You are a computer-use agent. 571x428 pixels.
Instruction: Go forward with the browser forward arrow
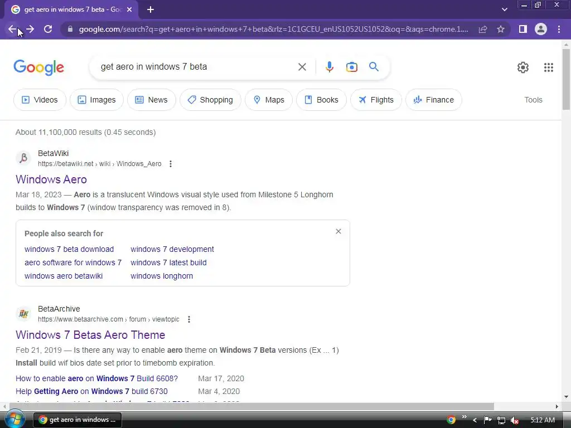coord(30,29)
